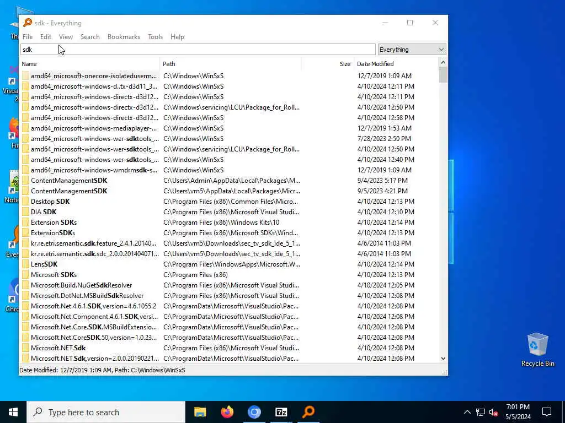Viewport: 565px width, 423px height.
Task: Click the taskbar search box
Action: pos(106,412)
